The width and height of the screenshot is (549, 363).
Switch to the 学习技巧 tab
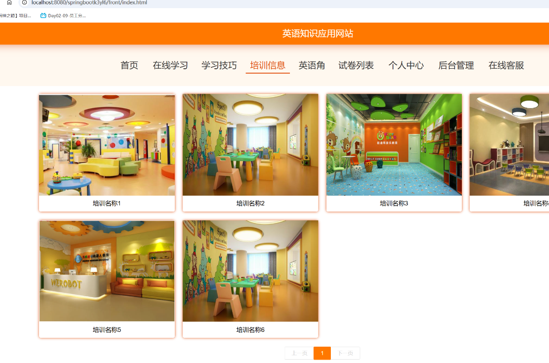(x=219, y=65)
